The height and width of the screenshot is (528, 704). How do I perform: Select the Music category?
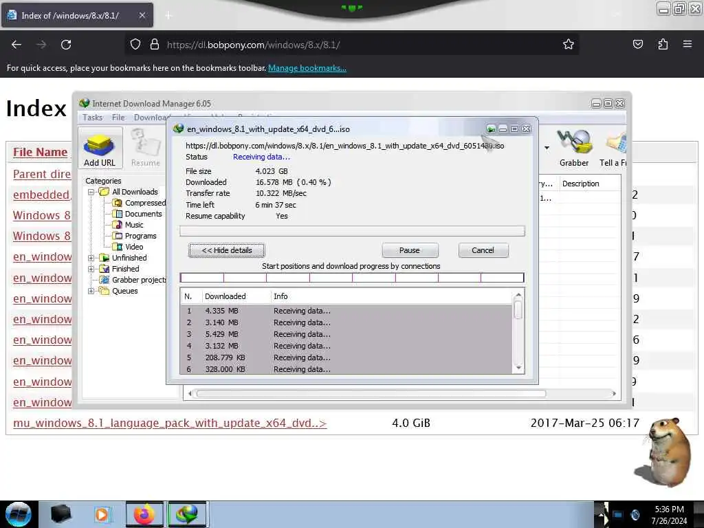128,225
